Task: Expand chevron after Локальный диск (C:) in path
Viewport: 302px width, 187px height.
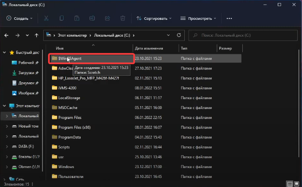Action: point(133,35)
